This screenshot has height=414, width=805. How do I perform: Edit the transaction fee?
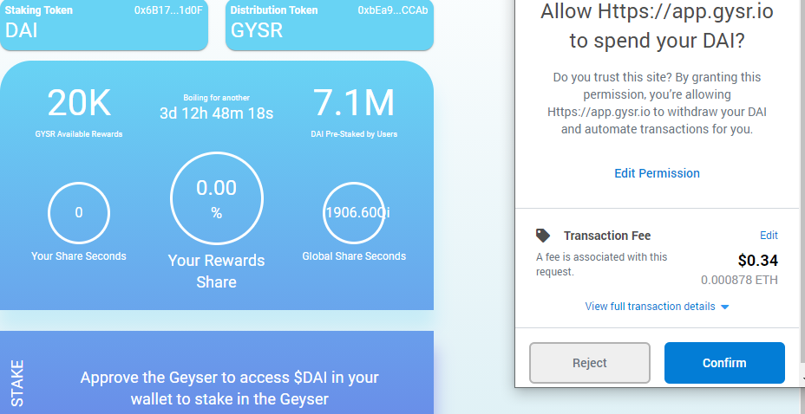[769, 236]
